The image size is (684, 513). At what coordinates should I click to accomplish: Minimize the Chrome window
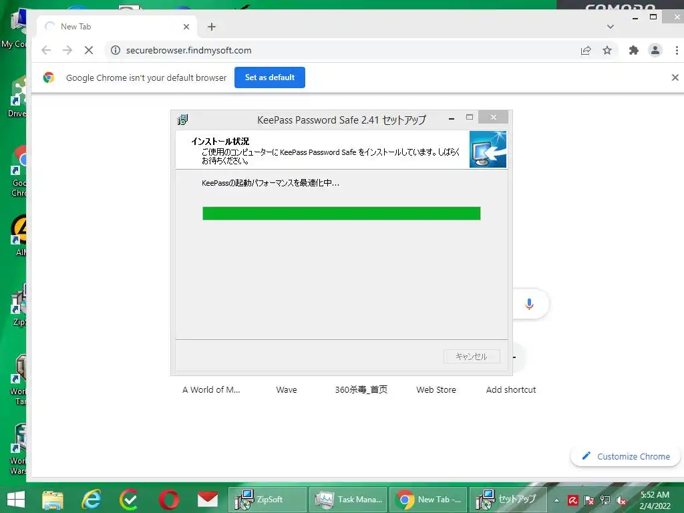click(x=635, y=17)
